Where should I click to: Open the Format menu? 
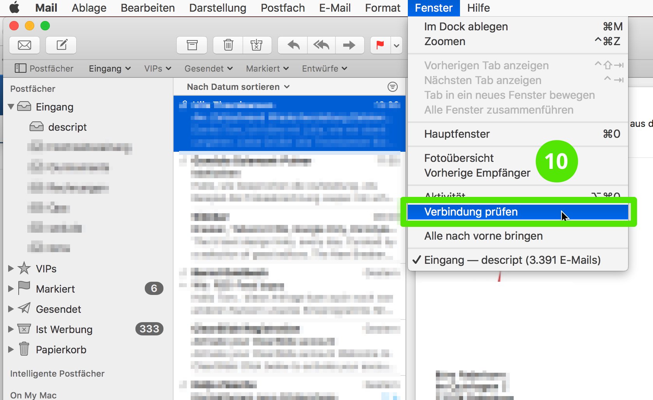383,8
